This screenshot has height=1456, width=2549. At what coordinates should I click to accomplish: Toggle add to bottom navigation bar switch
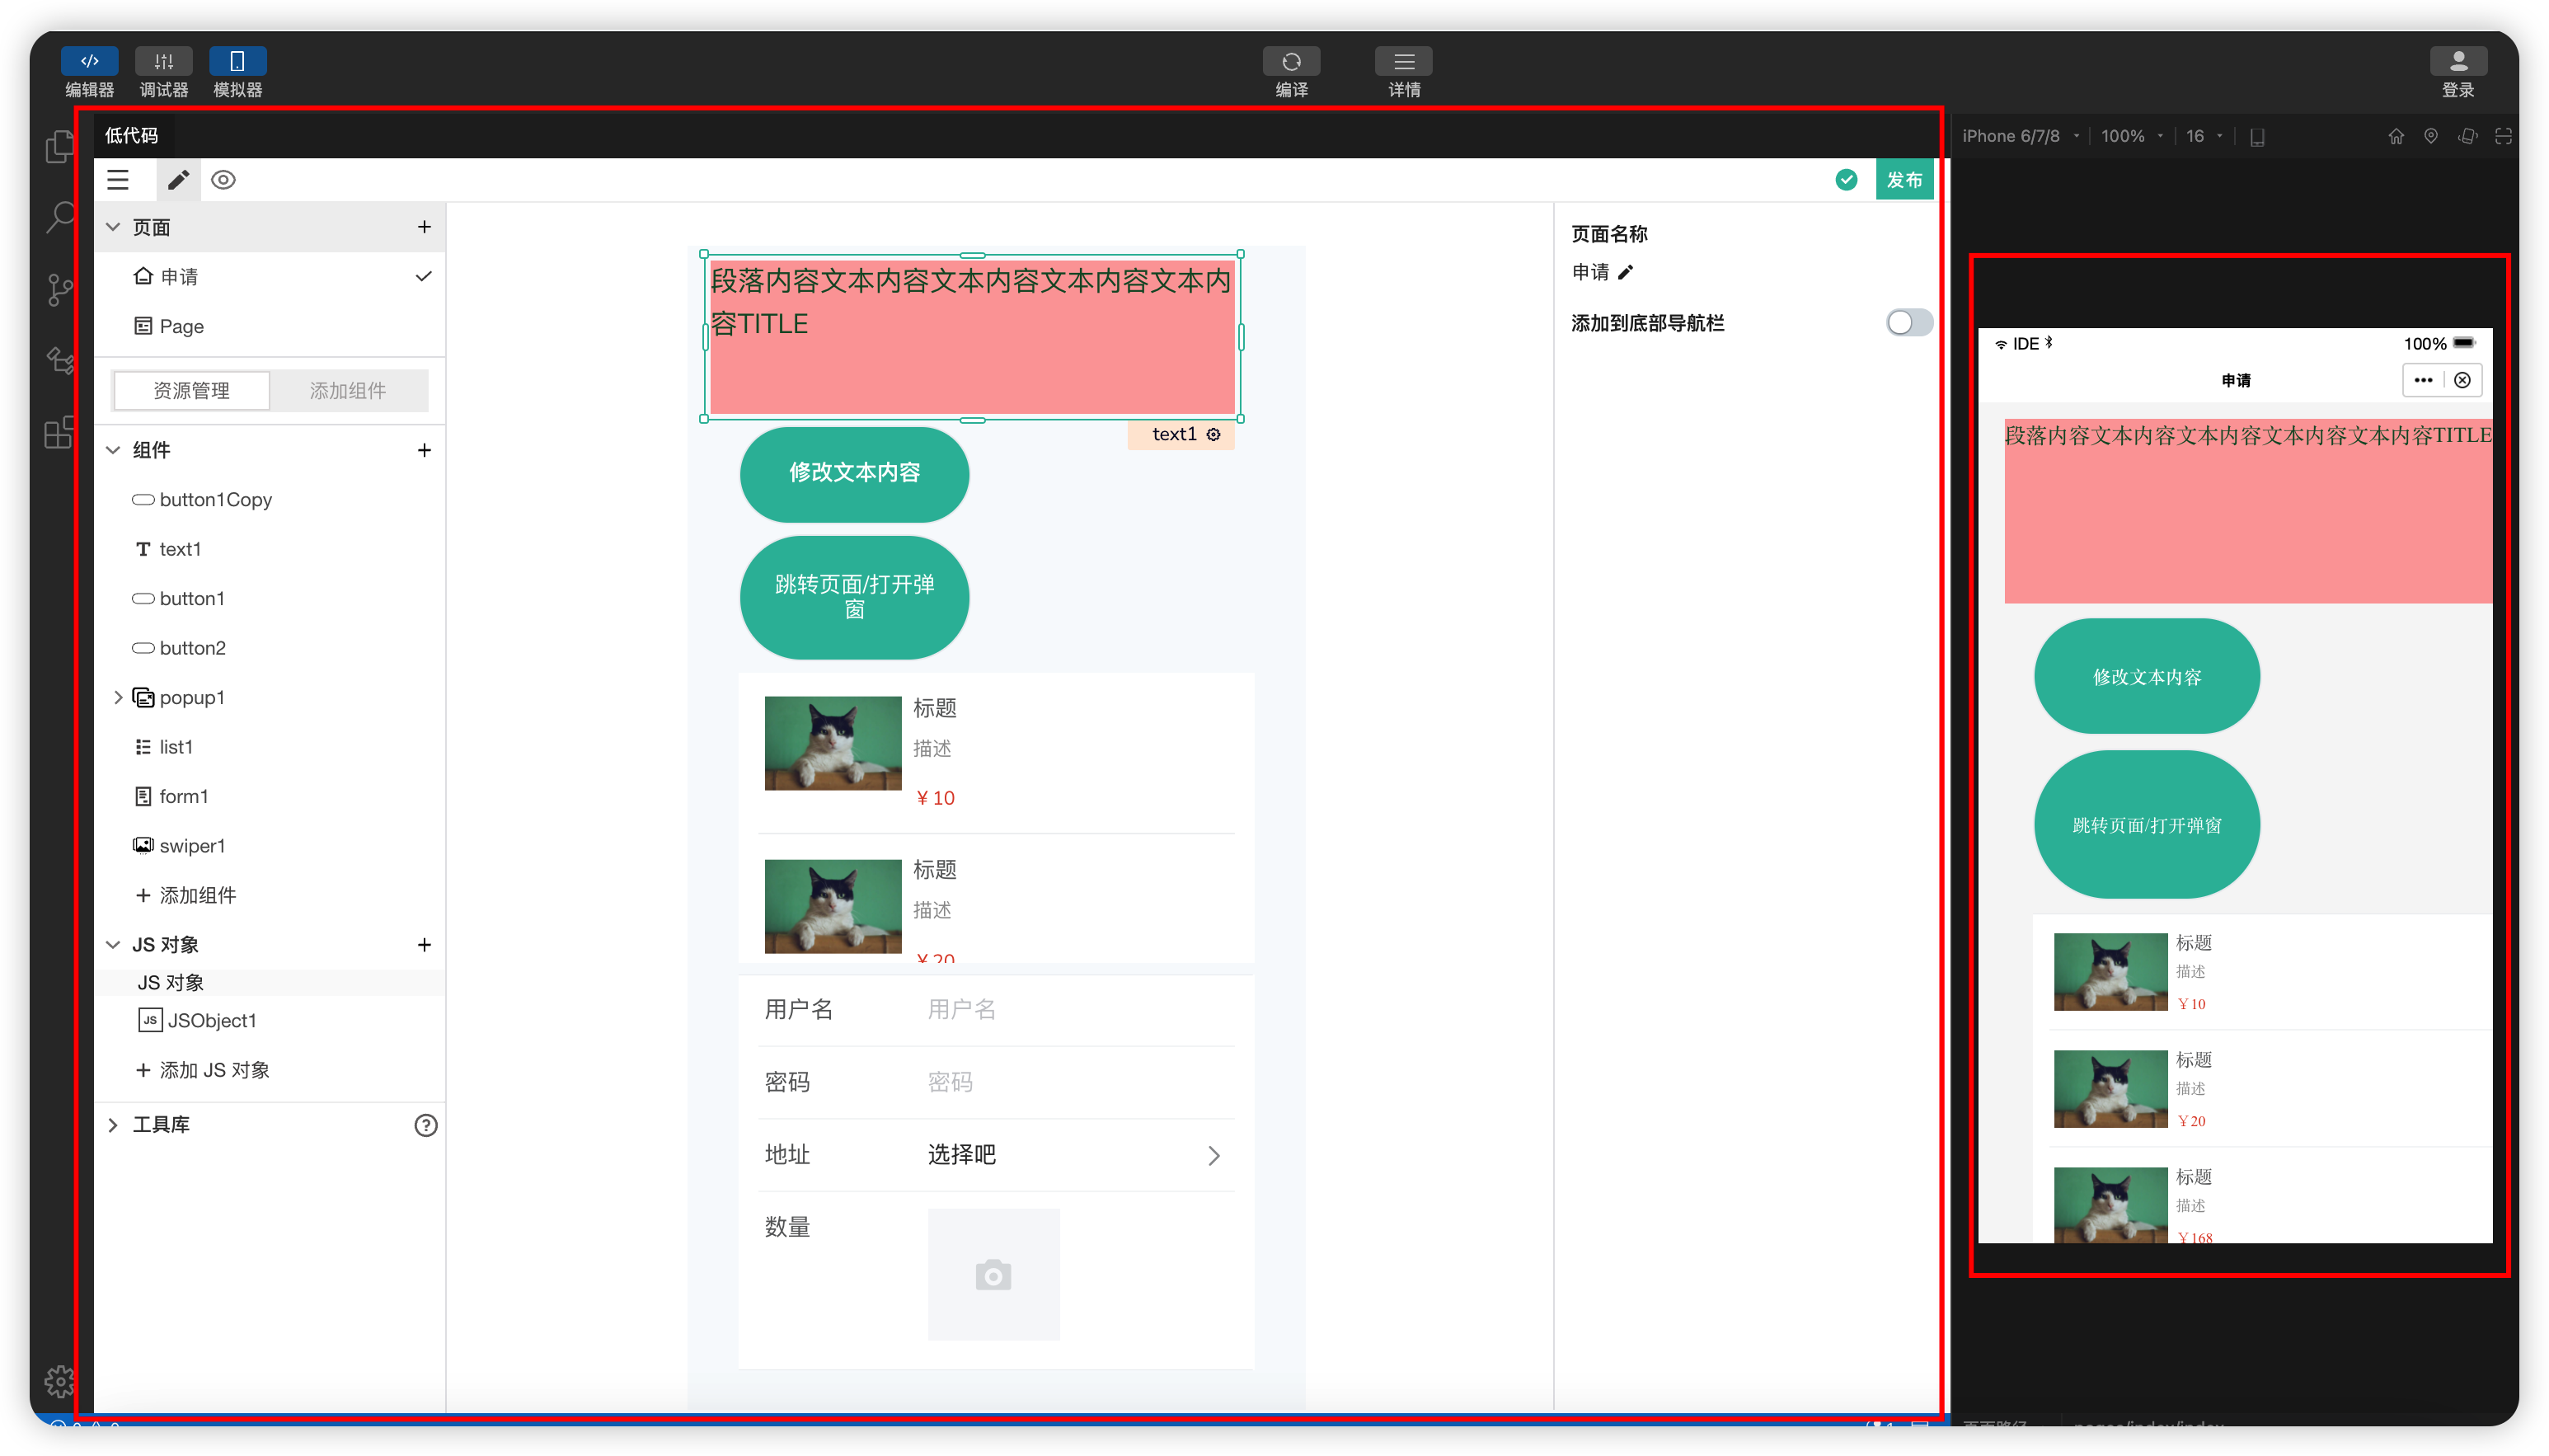[1908, 323]
